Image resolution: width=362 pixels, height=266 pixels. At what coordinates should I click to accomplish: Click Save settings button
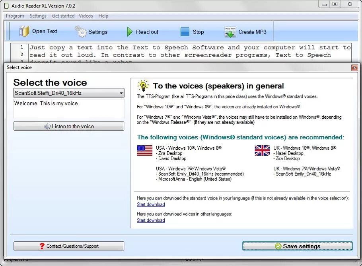[298, 246]
